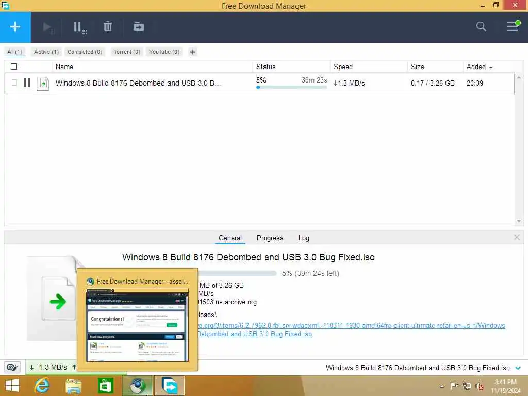Screen dimensions: 528x396
Task: Open the Windows Start button
Action: [12, 386]
